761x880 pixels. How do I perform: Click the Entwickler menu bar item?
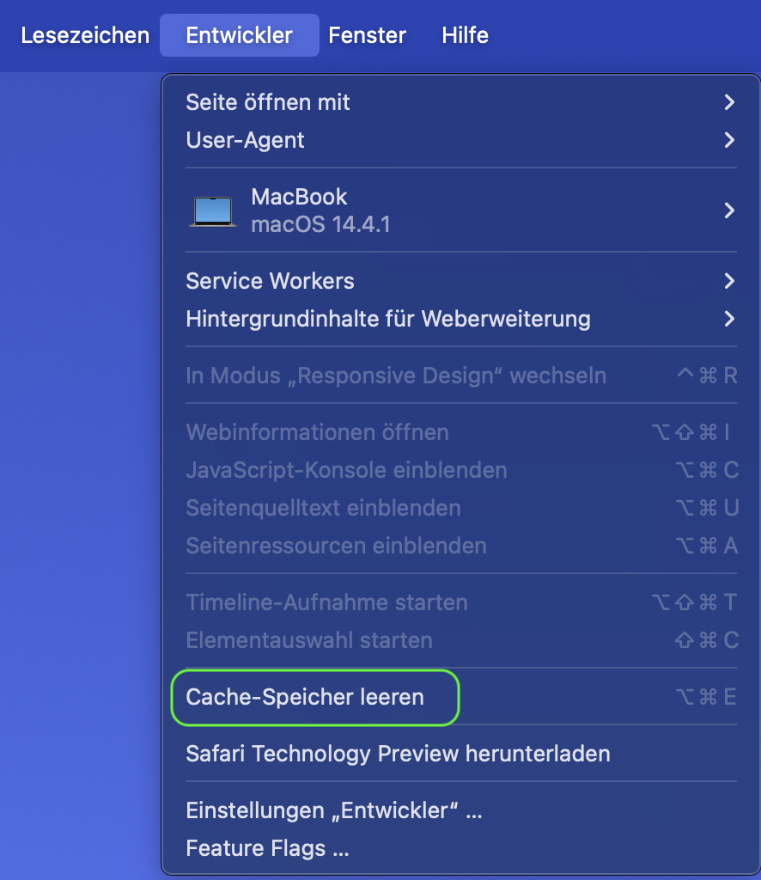(239, 35)
